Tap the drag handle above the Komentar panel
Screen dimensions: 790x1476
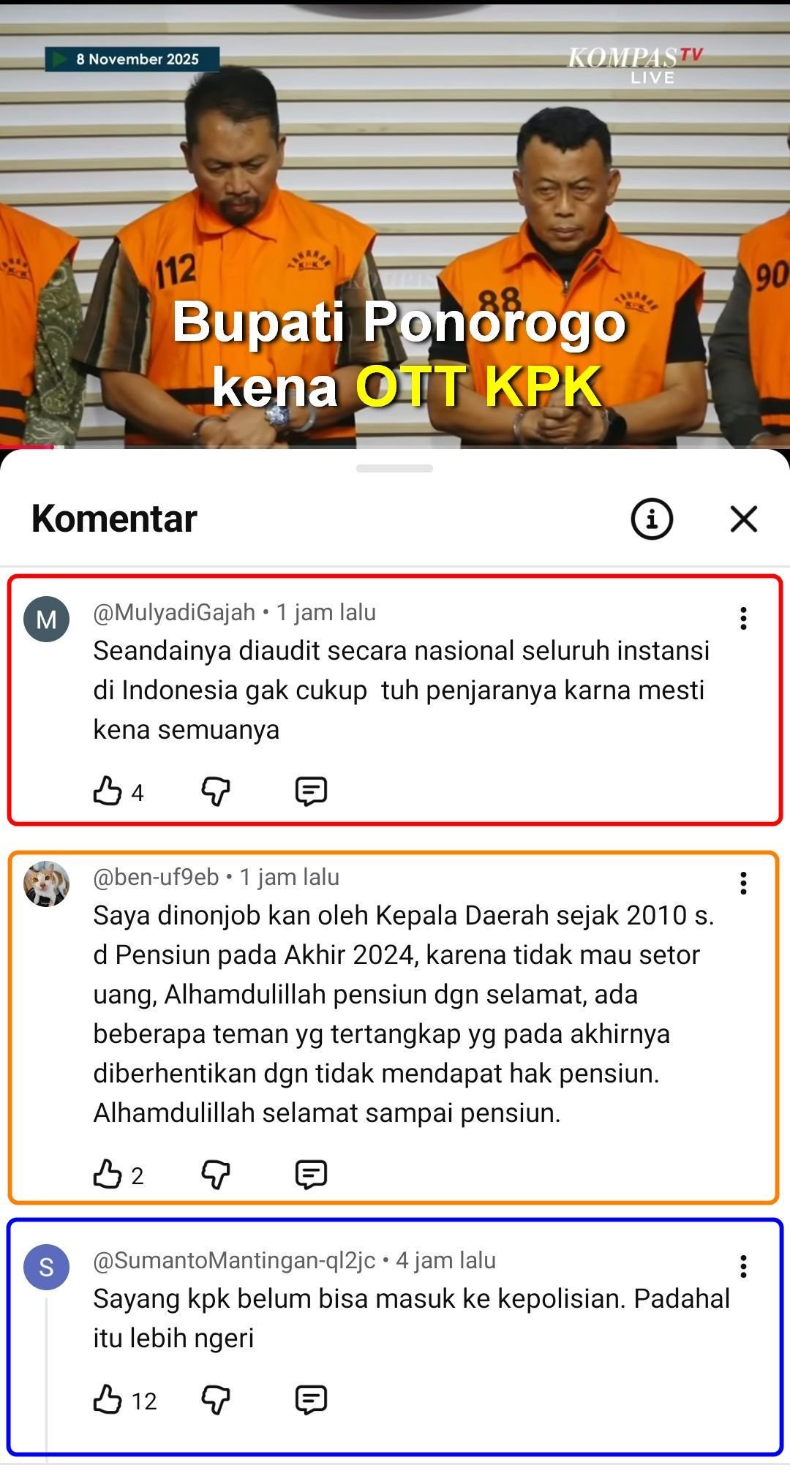(x=394, y=468)
